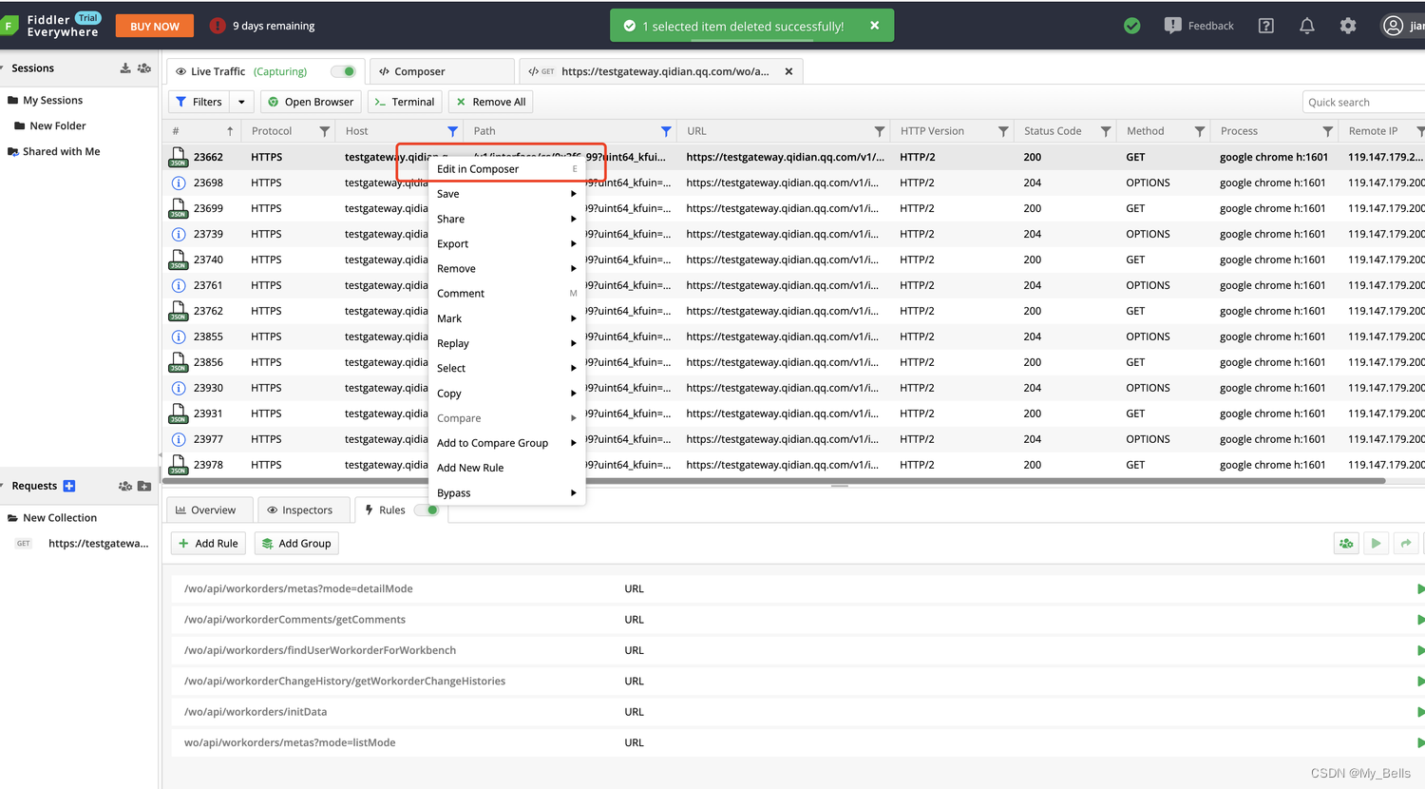Image resolution: width=1425 pixels, height=789 pixels.
Task: Close the testgateway request tab
Action: coord(788,71)
